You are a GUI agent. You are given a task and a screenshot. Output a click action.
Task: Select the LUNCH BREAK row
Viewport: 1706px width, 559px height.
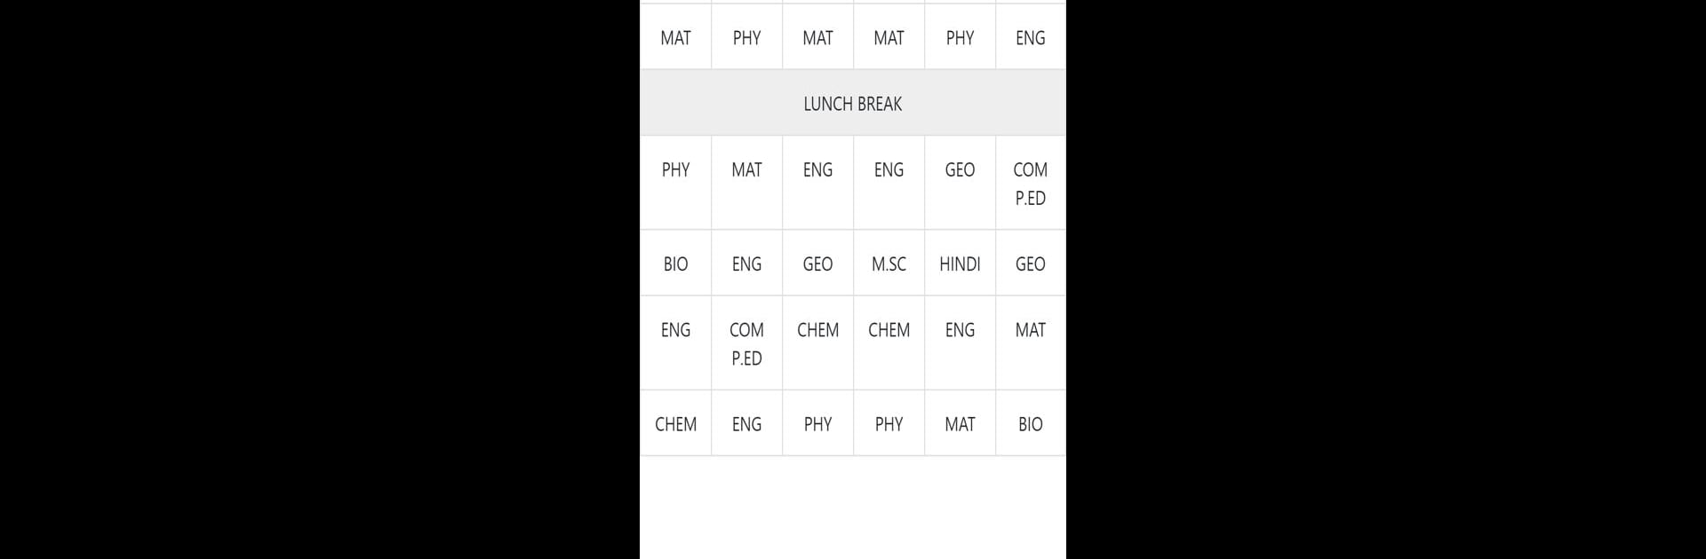coord(853,103)
